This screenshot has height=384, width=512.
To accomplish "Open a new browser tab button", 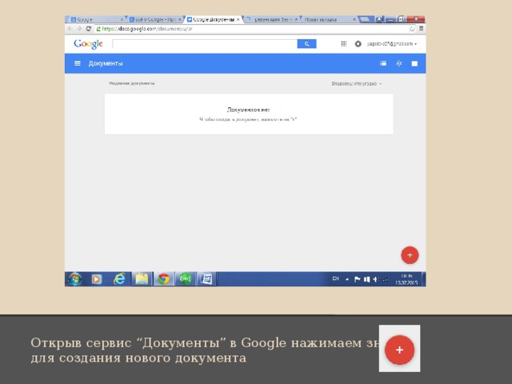I will (x=365, y=19).
